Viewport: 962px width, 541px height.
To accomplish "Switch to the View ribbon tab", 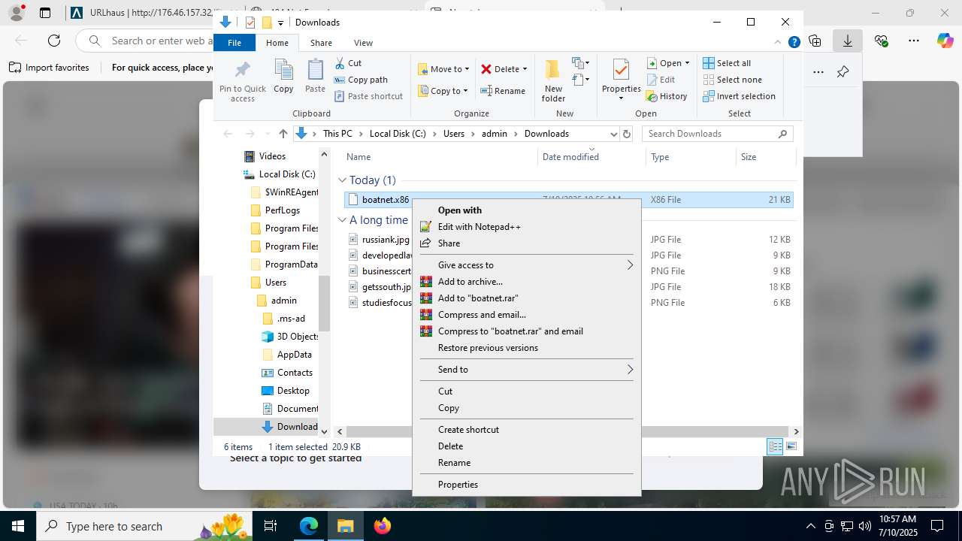I will pyautogui.click(x=363, y=43).
